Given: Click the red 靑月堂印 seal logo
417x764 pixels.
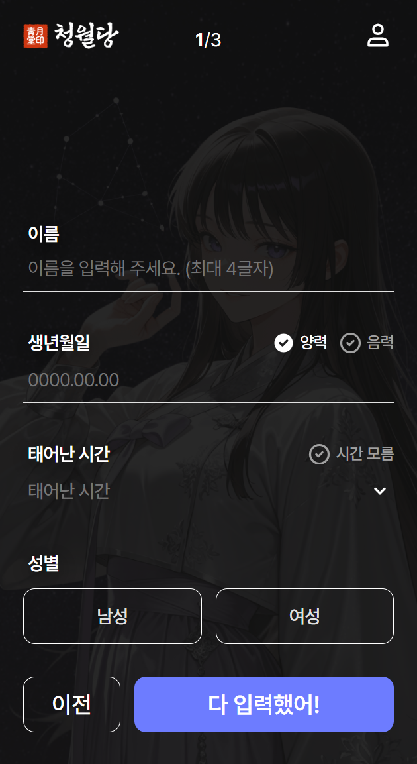Looking at the screenshot, I should pos(36,36).
